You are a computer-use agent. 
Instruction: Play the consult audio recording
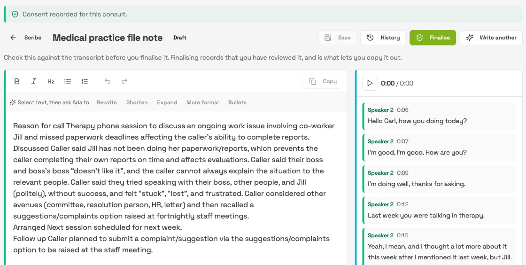[x=370, y=83]
